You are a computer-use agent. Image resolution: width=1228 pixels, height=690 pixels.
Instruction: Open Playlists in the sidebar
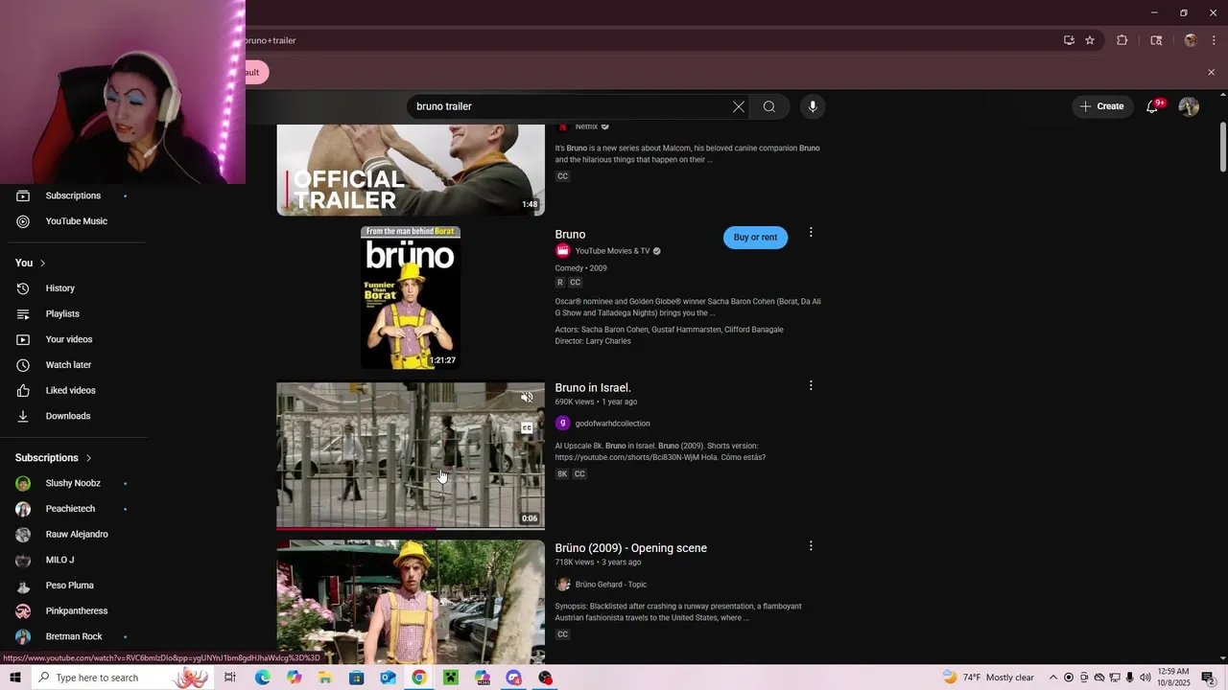tap(62, 314)
